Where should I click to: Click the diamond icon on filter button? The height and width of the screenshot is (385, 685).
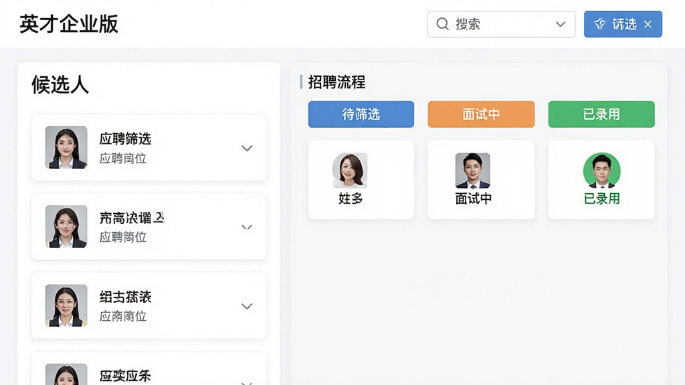[600, 24]
